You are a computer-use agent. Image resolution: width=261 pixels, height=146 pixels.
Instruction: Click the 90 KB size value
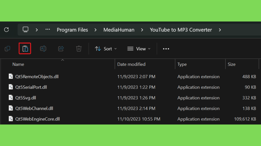[x=250, y=87]
